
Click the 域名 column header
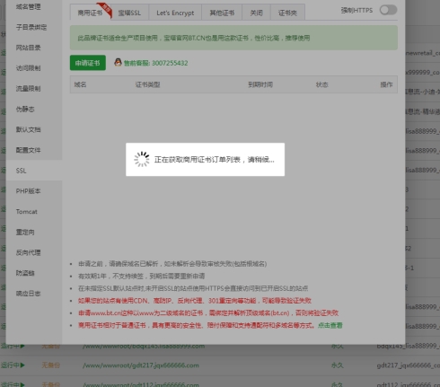(80, 84)
